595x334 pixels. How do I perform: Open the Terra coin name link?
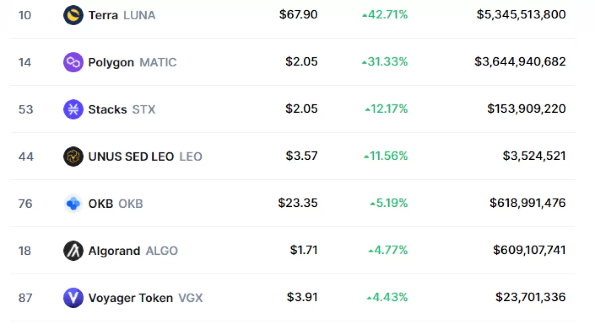(103, 15)
